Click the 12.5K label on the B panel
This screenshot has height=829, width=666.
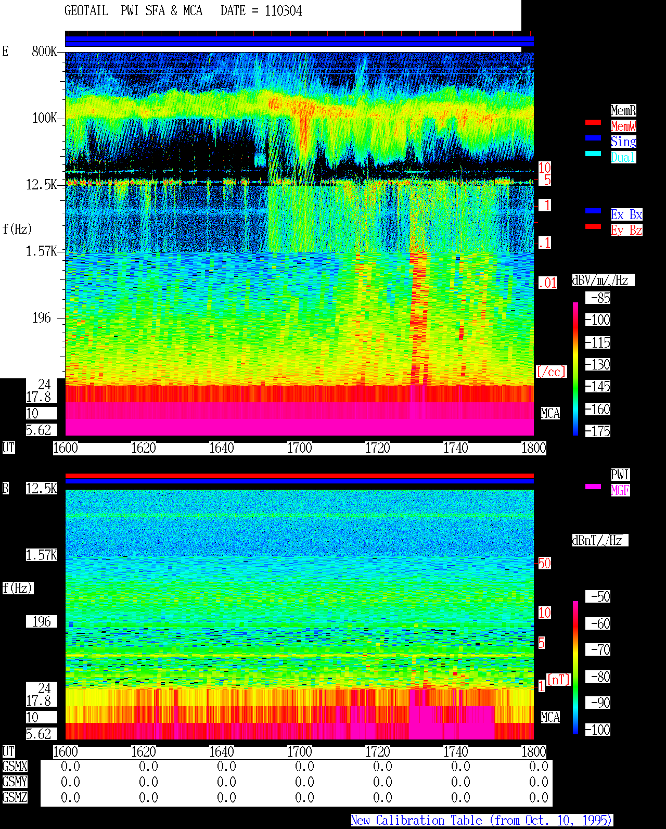point(42,488)
